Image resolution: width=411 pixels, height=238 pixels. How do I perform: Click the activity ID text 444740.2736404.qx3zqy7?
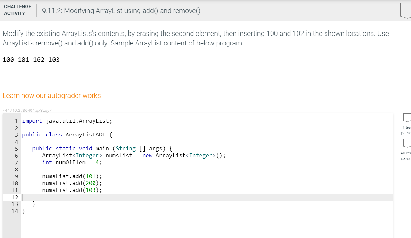28,110
